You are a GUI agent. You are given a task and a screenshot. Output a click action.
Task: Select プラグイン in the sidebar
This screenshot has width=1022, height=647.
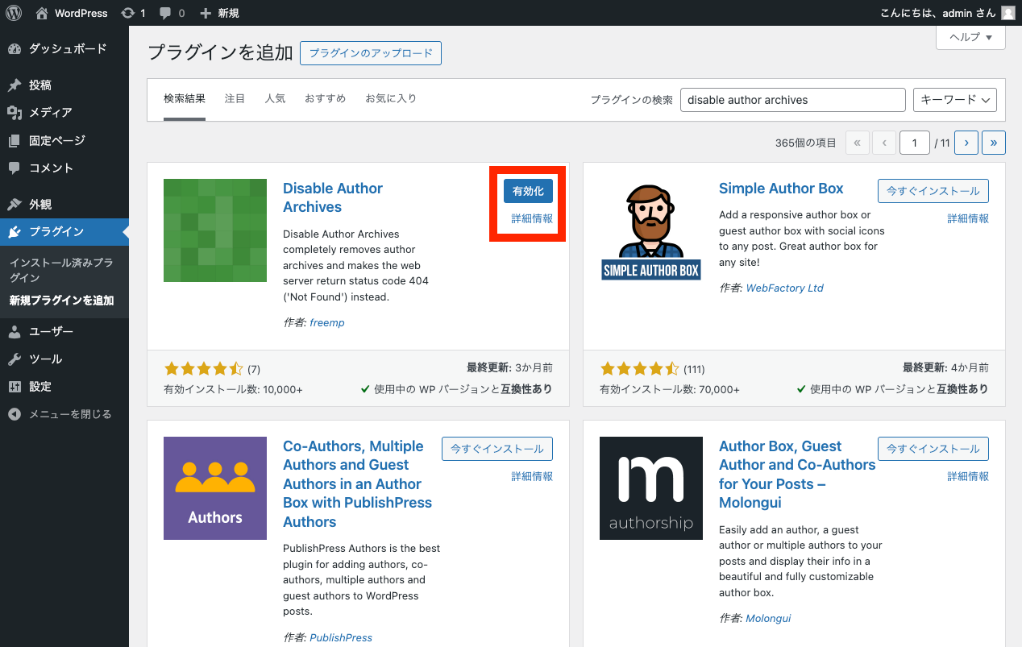[x=64, y=232]
